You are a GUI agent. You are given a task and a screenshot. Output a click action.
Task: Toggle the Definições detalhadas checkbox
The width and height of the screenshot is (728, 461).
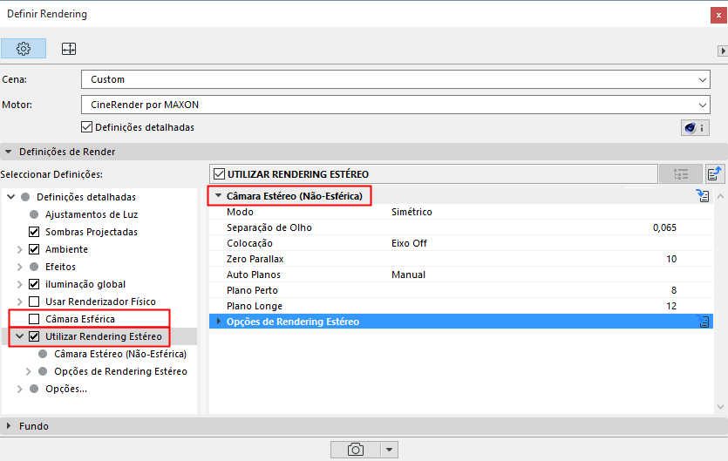(x=87, y=126)
